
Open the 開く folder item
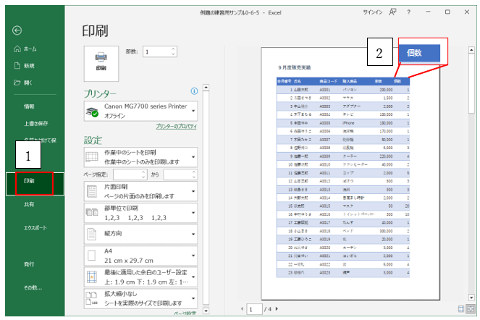[26, 82]
